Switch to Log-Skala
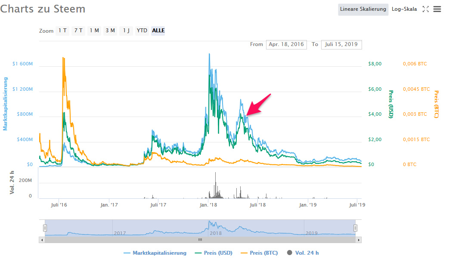The width and height of the screenshot is (449, 259). coord(404,9)
